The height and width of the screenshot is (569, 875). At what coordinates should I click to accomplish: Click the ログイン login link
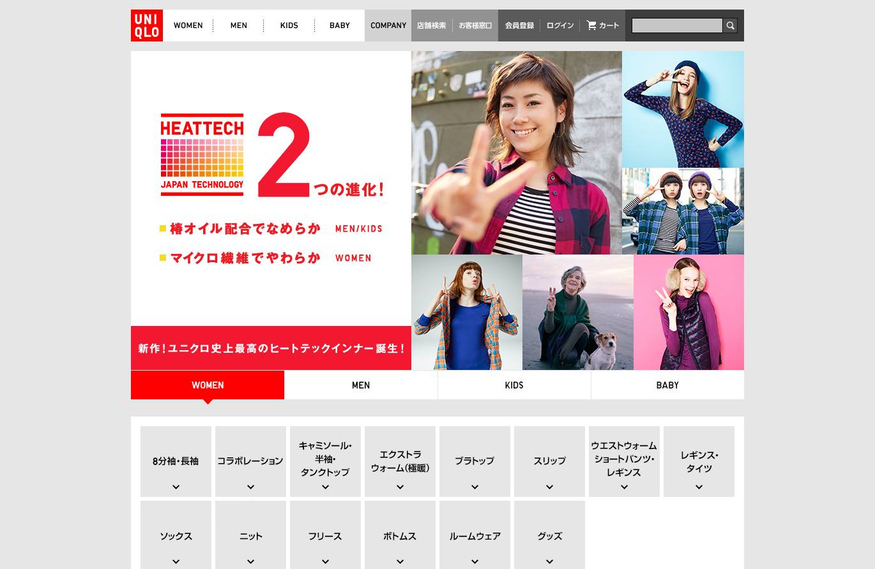pos(560,26)
